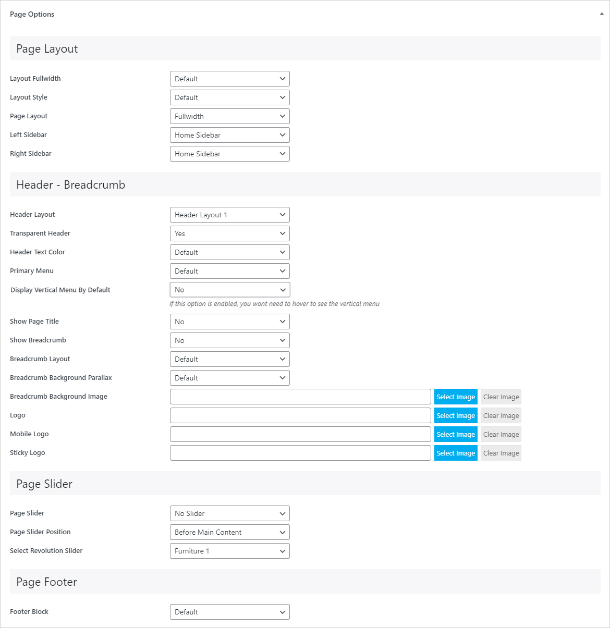Open the Left Sidebar dropdown
The image size is (610, 628).
click(229, 135)
